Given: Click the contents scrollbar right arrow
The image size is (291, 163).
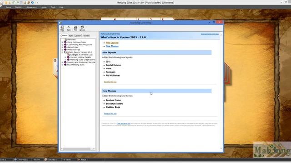Looking at the screenshot, I should tap(94, 149).
